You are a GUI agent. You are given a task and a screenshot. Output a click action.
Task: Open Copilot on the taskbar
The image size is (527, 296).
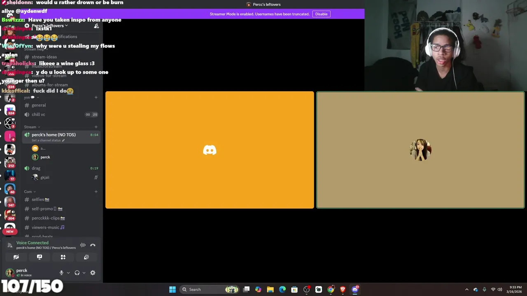(258, 289)
